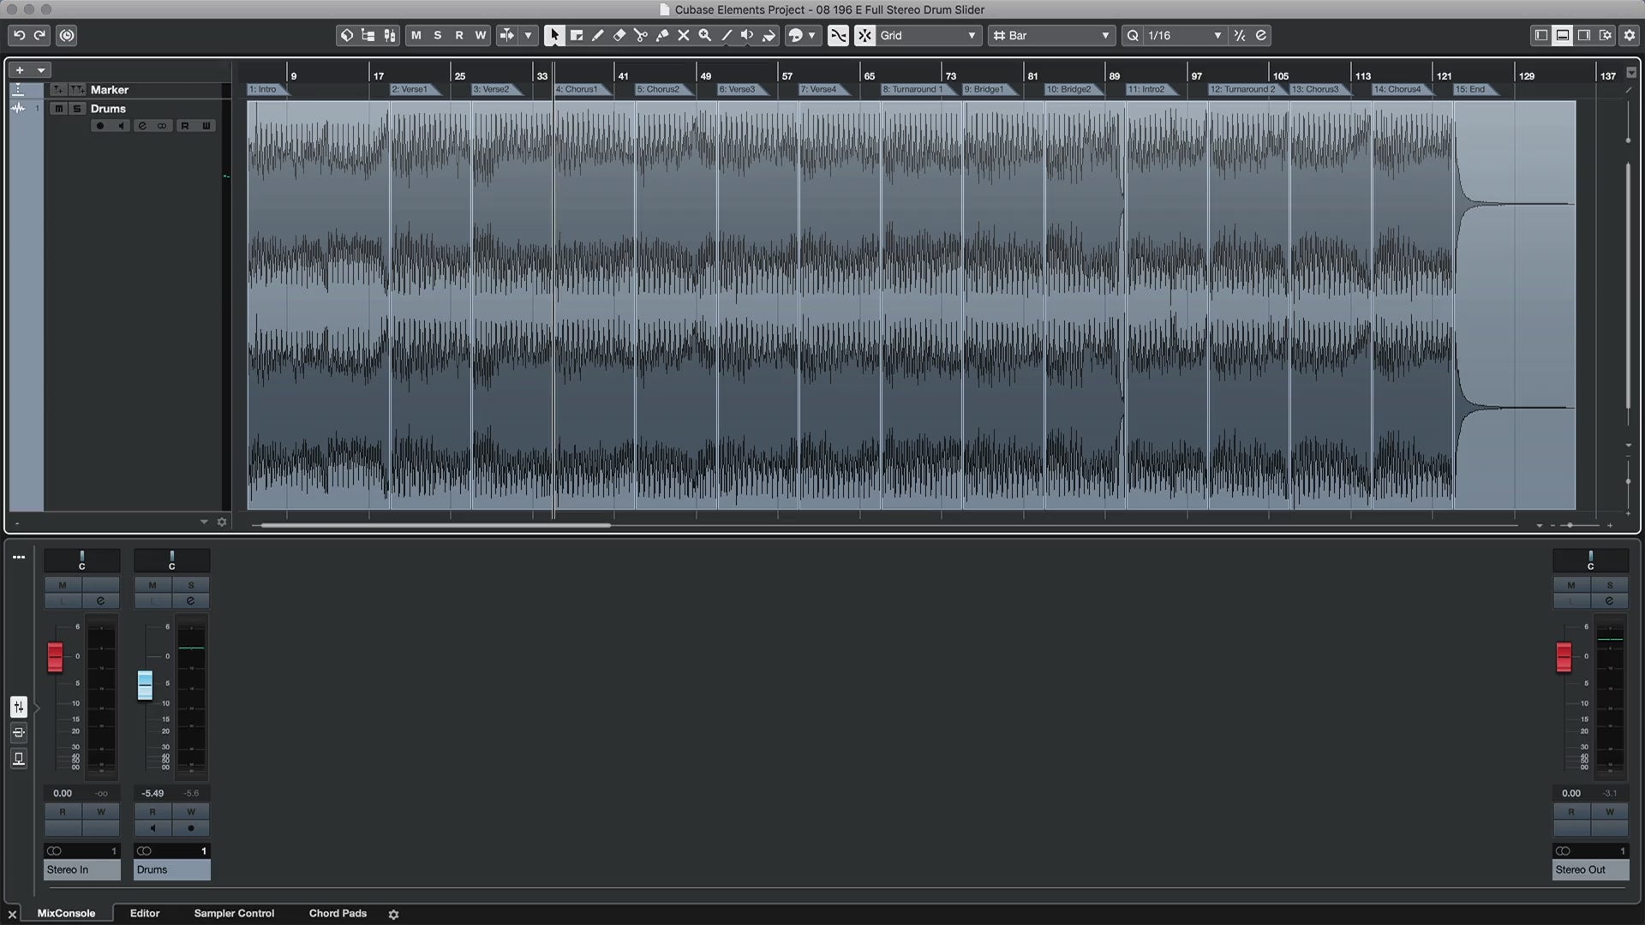Open the track list settings gear
1645x925 pixels.
tap(222, 522)
